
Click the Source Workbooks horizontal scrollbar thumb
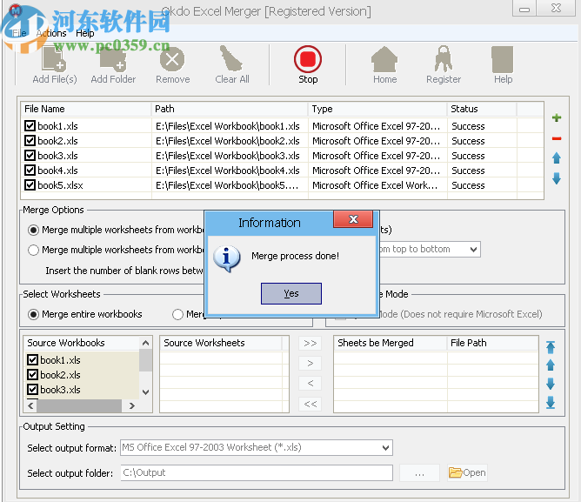79,405
